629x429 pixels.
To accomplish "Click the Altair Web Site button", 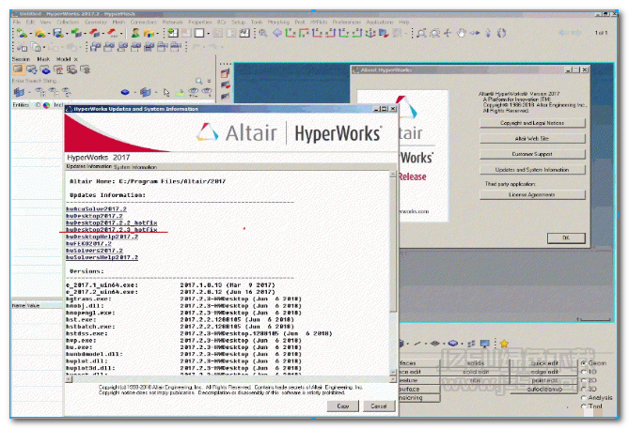I will pos(532,139).
